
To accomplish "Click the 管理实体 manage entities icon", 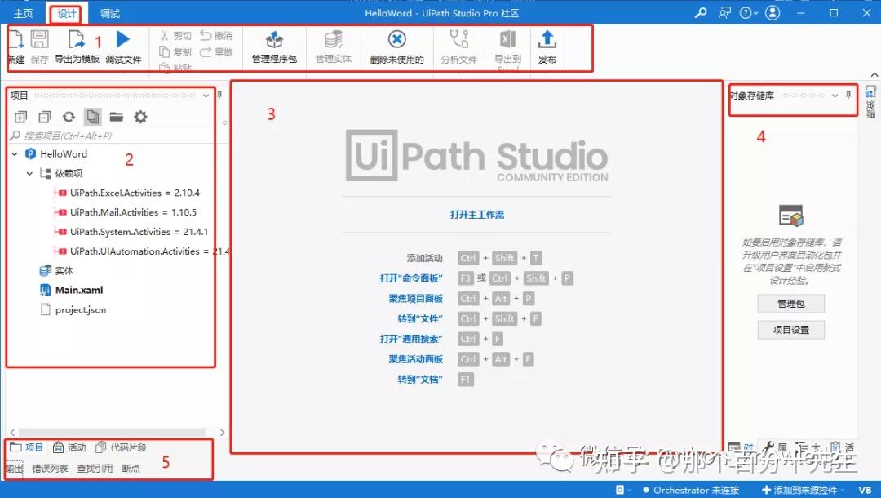I will coord(332,45).
